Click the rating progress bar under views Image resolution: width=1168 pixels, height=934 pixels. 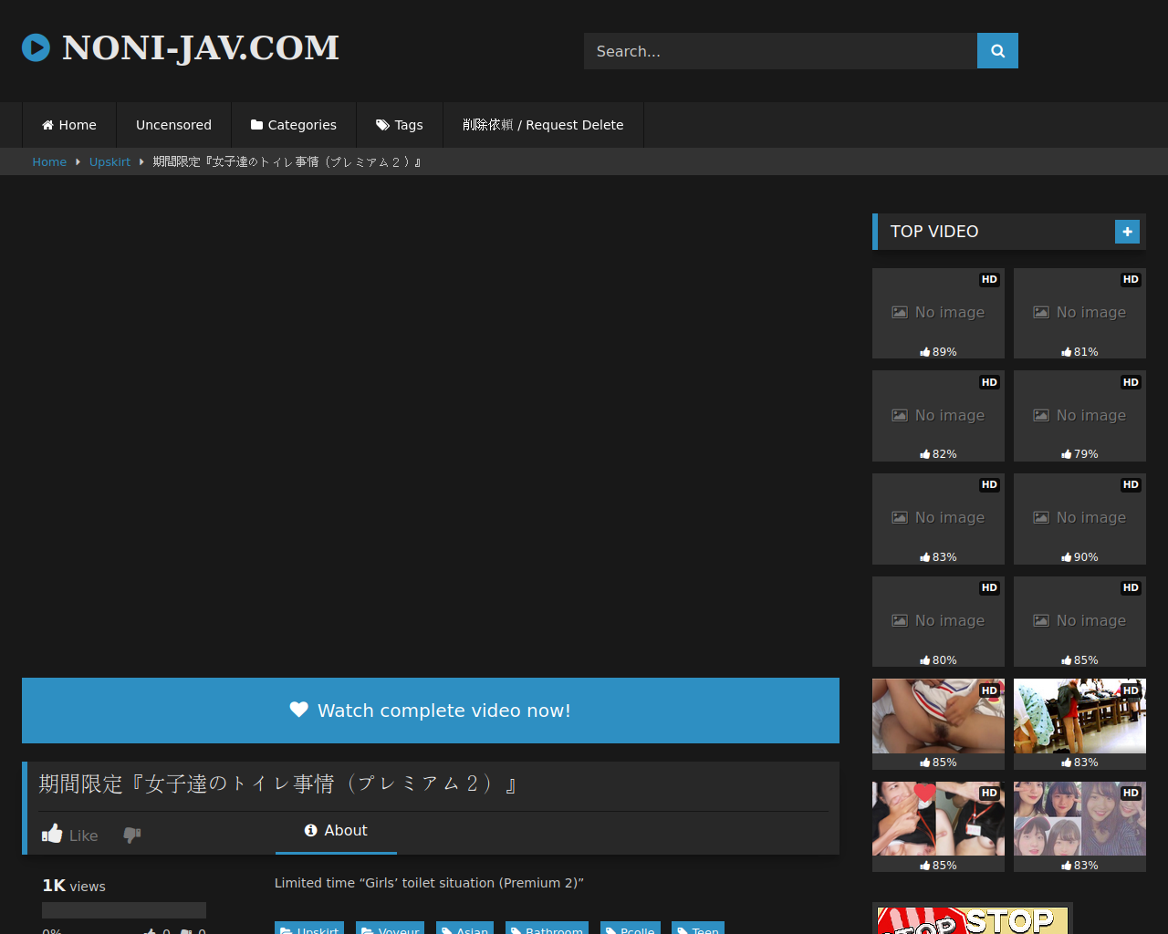(124, 910)
